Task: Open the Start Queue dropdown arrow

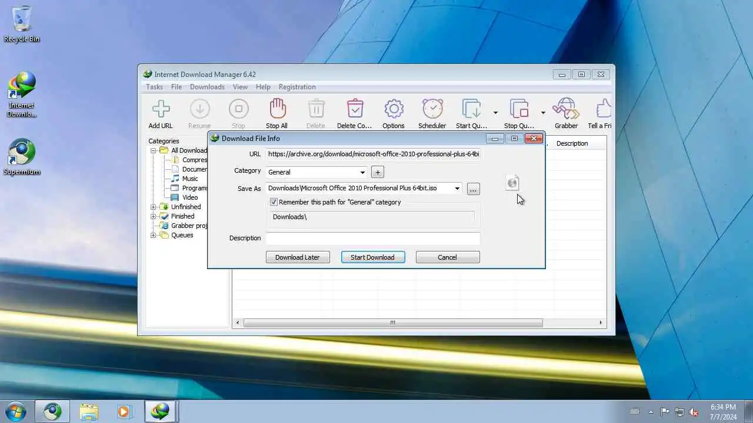Action: [x=495, y=112]
